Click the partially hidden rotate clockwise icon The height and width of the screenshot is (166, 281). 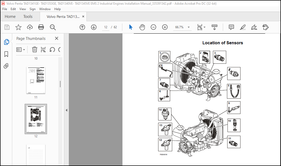[59, 49]
